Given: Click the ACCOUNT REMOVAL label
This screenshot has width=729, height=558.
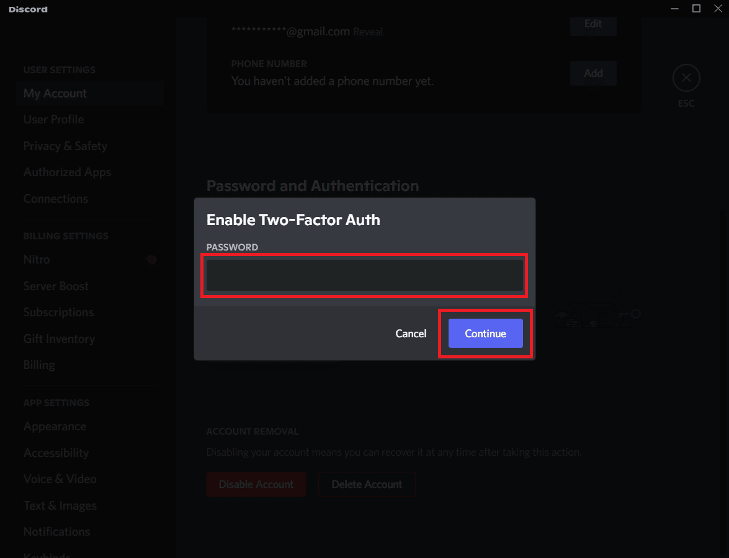Looking at the screenshot, I should pyautogui.click(x=253, y=432).
